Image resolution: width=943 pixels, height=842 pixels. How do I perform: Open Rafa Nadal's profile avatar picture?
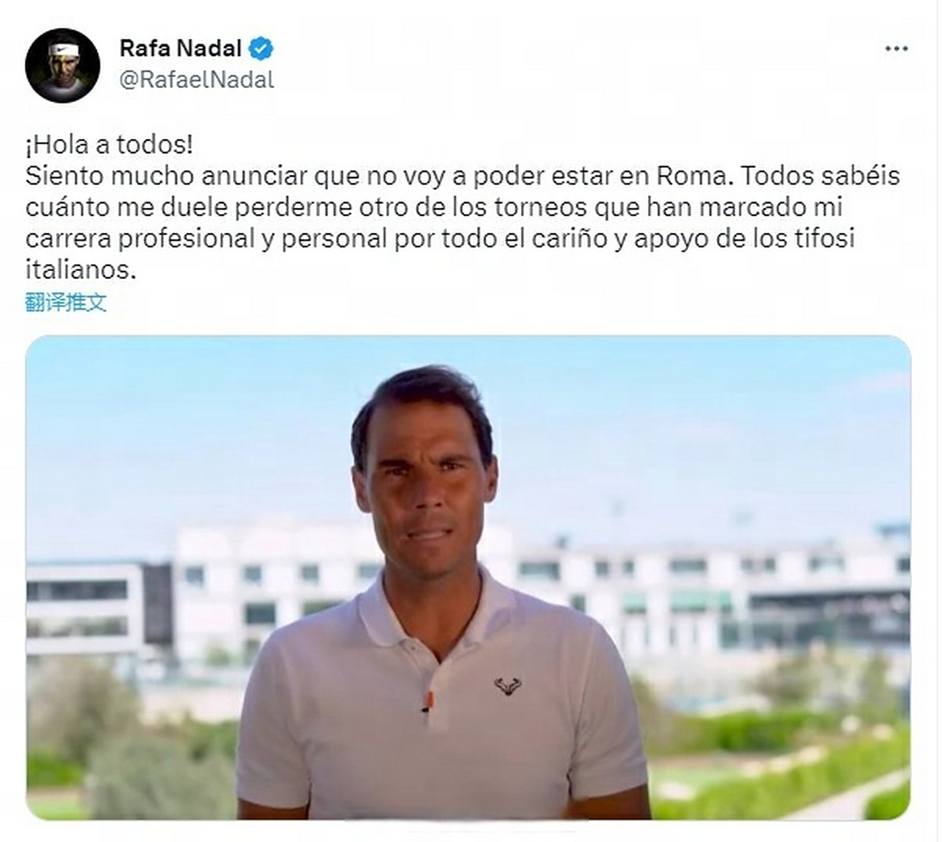pyautogui.click(x=63, y=65)
